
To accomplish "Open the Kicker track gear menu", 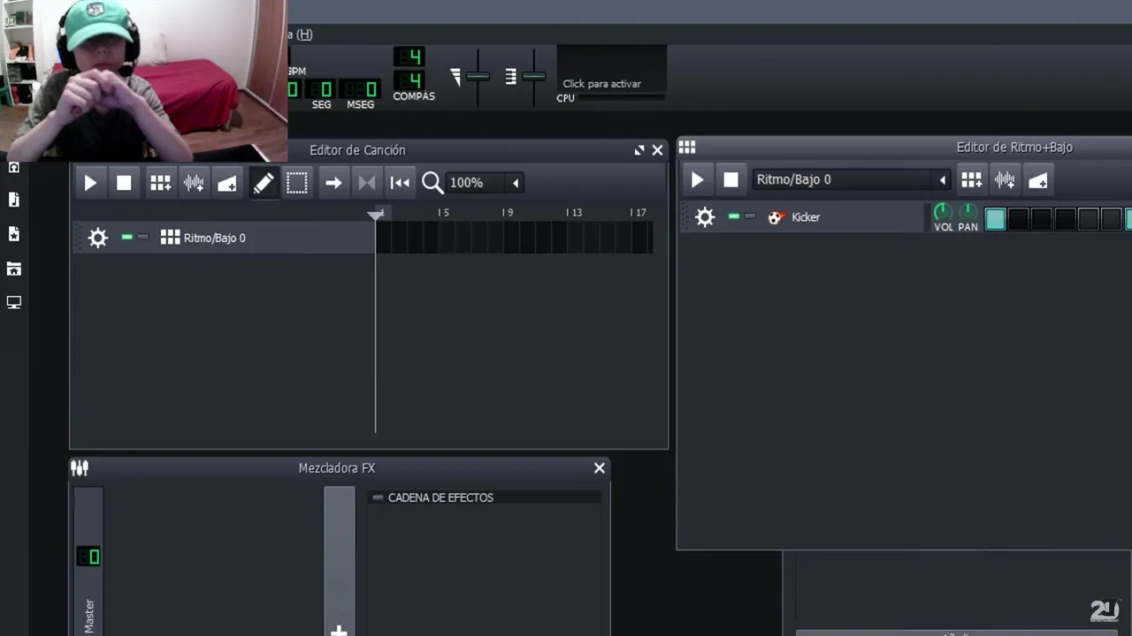I will (705, 217).
